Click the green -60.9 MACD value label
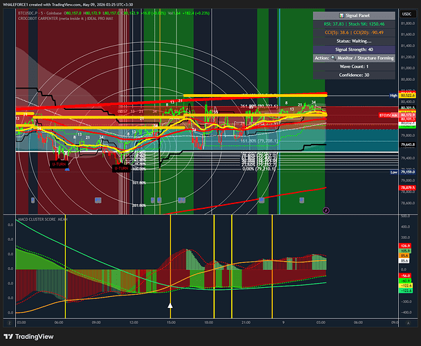This screenshot has height=346, width=421. tap(406, 281)
